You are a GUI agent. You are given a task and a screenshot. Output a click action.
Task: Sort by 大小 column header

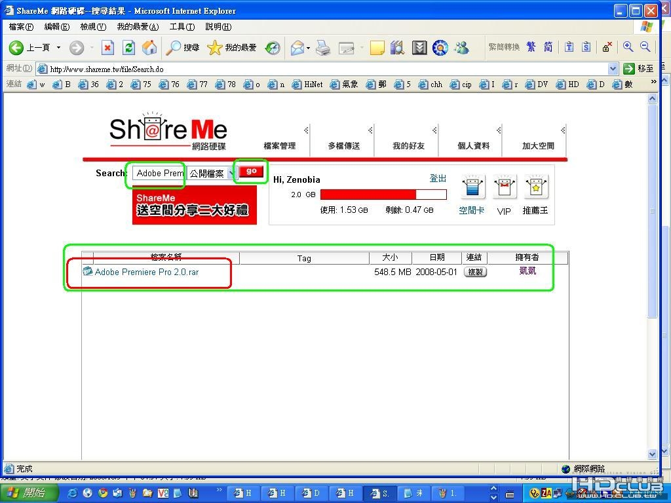[x=391, y=257]
